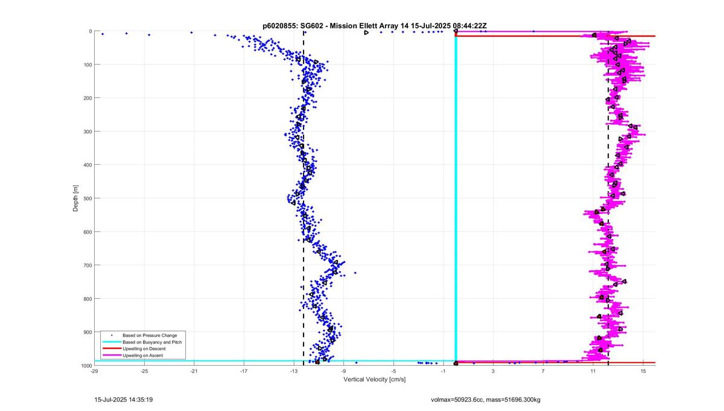Click depth axis tick label '200'
The height and width of the screenshot is (411, 724).
[x=87, y=98]
